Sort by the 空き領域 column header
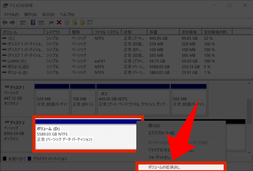253x171 pixels. tap(191, 32)
